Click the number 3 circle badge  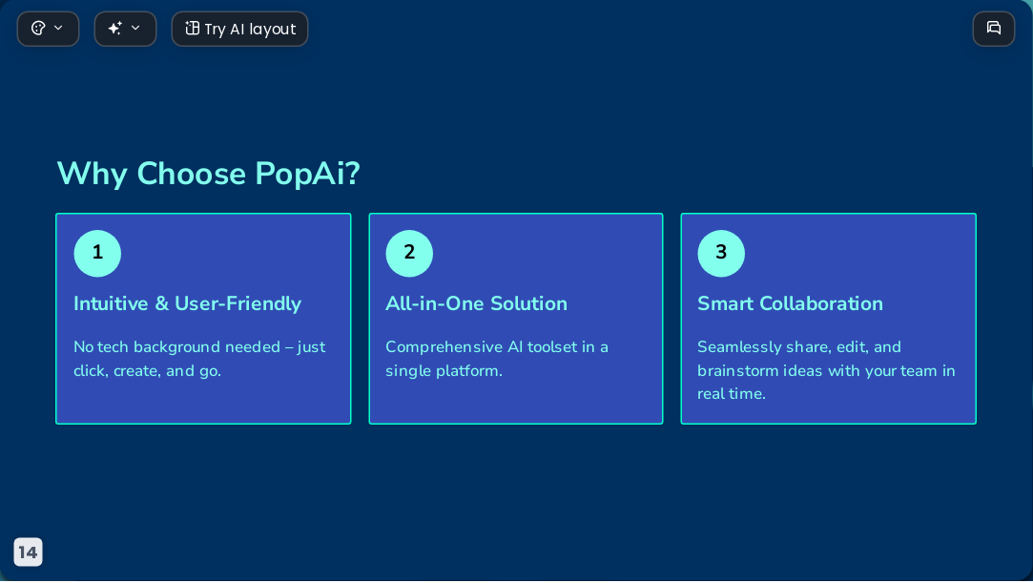(721, 253)
